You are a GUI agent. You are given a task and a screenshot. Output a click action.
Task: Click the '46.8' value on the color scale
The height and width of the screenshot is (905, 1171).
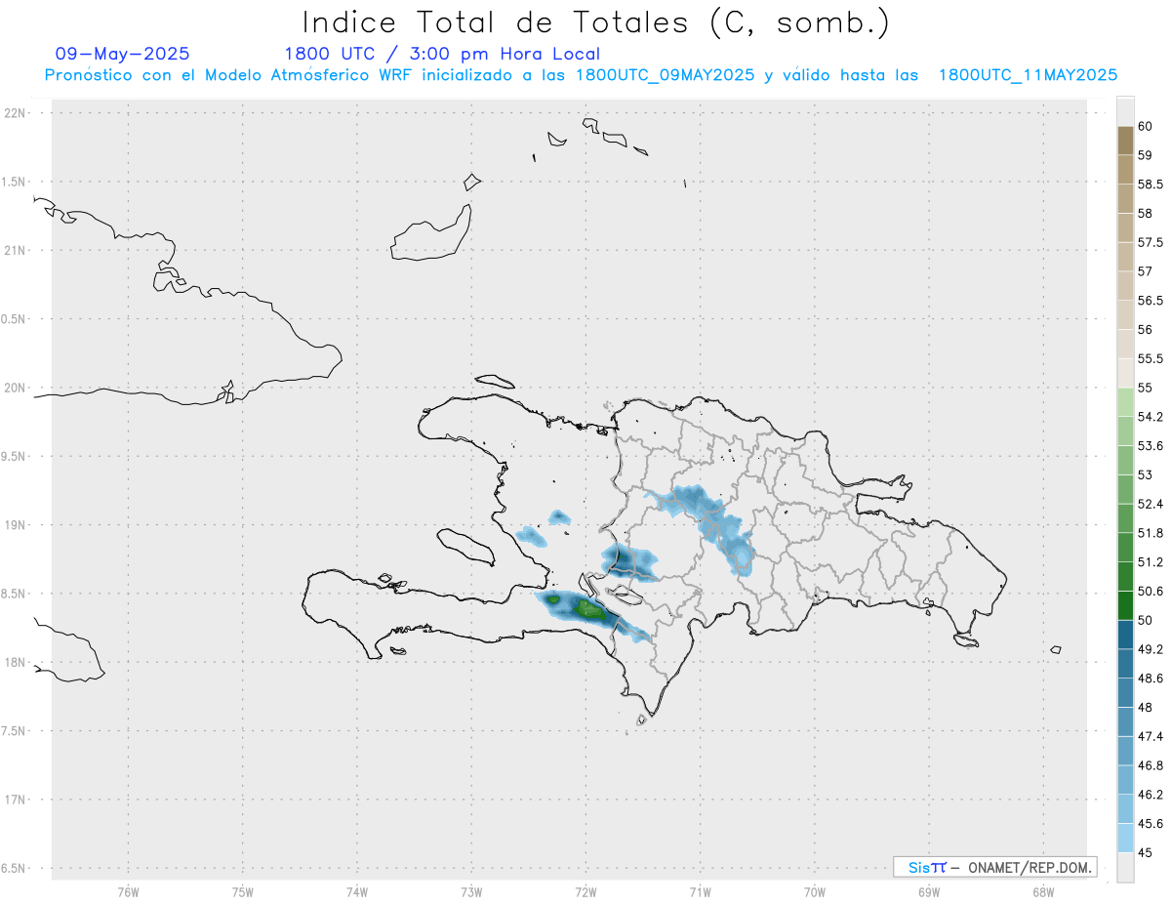point(1150,765)
